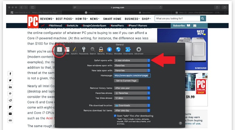Screen dimensions: 235x130
Task: Open the 'Safari opens with' dropdown
Action: (x=132, y=61)
